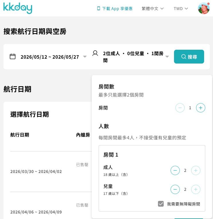
Task: Click the 內艙房 column header
Action: tap(83, 135)
